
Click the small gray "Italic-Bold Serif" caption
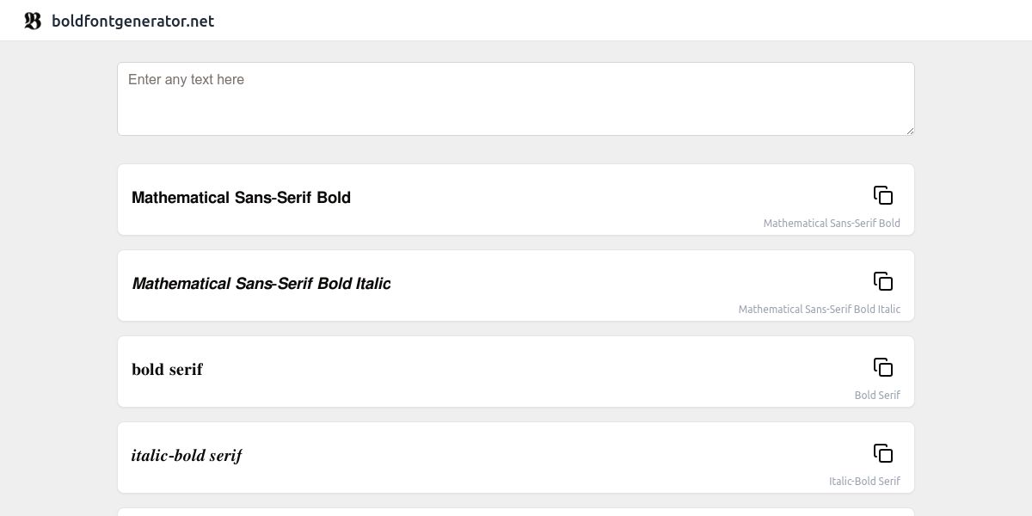[864, 482]
